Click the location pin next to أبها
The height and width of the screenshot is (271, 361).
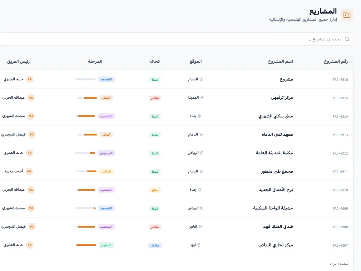click(199, 245)
